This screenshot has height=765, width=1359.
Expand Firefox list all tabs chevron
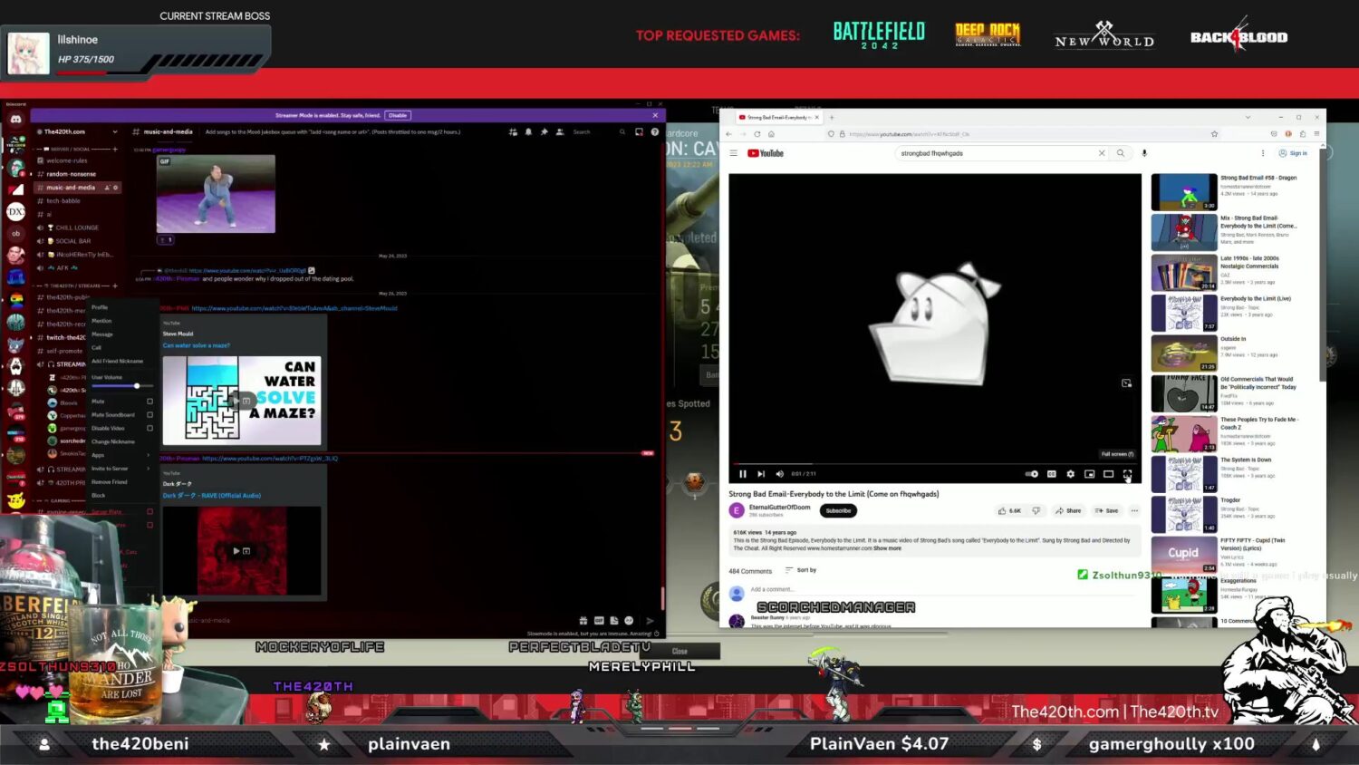click(1248, 117)
